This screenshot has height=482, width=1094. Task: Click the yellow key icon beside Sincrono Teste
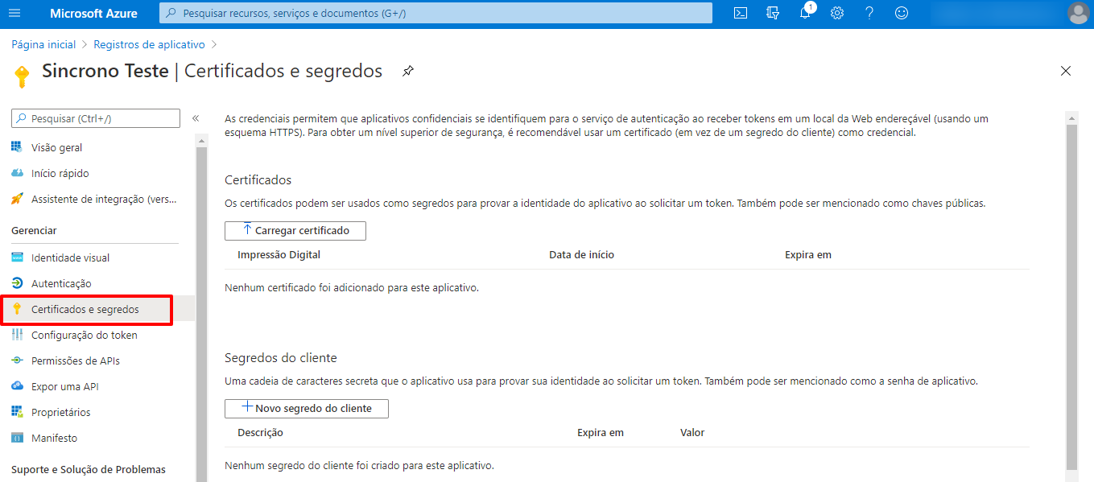22,76
